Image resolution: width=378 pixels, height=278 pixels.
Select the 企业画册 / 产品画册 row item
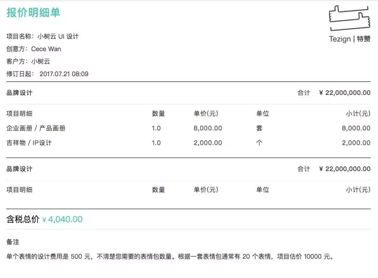[36, 128]
